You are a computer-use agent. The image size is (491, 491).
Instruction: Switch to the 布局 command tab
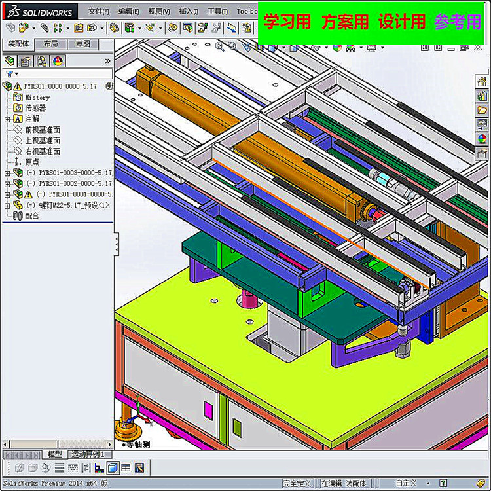click(50, 44)
